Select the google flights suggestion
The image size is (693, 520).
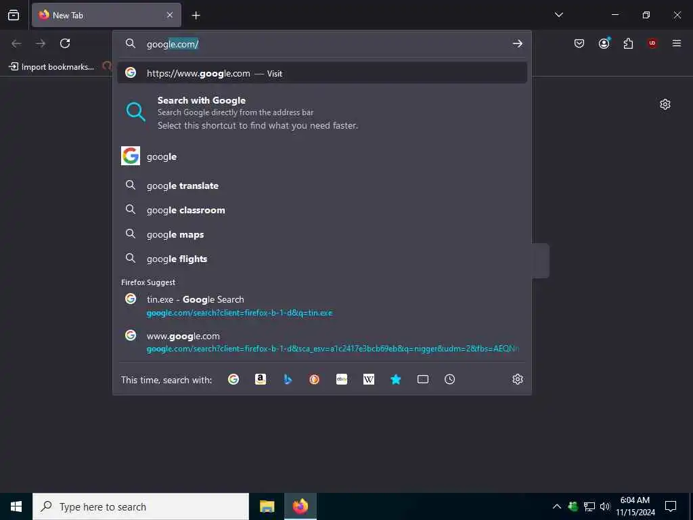(321, 258)
